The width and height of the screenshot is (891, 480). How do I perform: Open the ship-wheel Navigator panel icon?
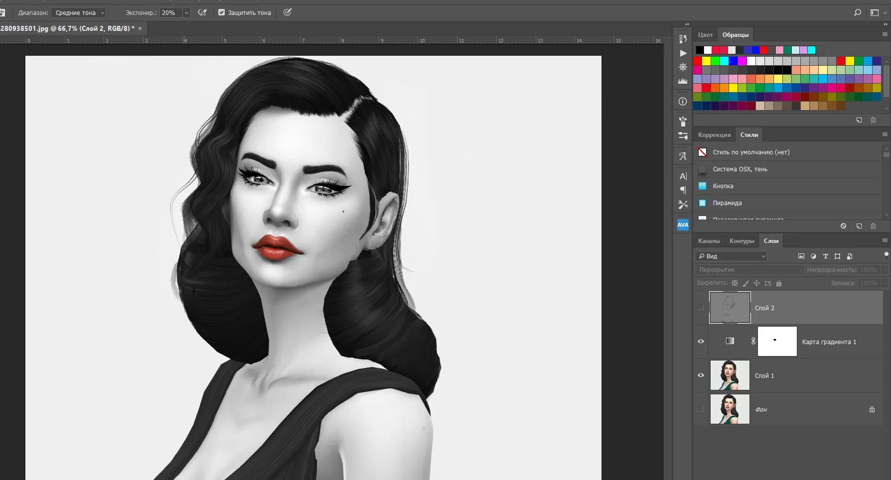[683, 67]
